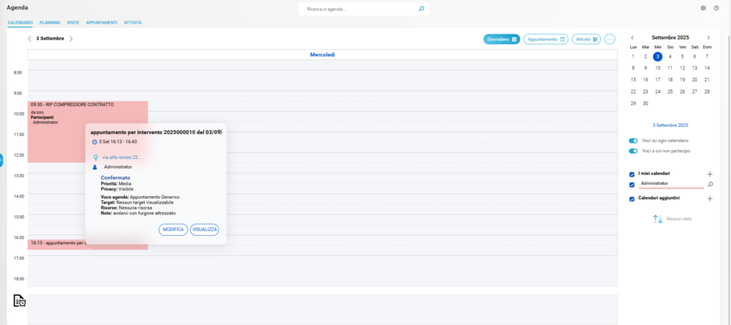This screenshot has width=731, height=325.
Task: Toggle Voci a cui non partecipo switch
Action: (633, 151)
